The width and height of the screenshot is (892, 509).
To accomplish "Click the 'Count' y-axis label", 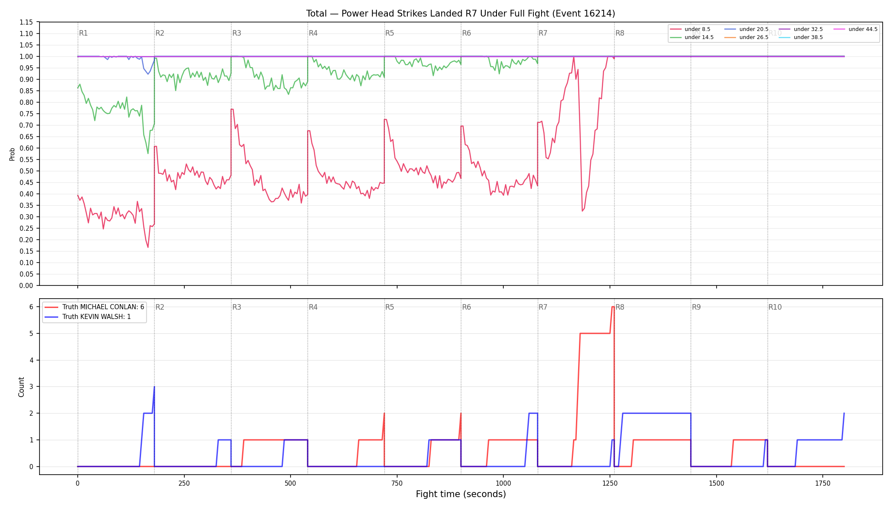I will tap(21, 387).
